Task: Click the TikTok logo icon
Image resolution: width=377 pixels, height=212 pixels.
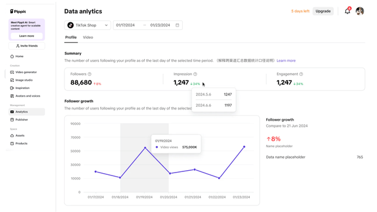Action: tap(71, 25)
